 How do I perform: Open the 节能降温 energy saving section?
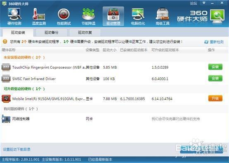point(88,17)
